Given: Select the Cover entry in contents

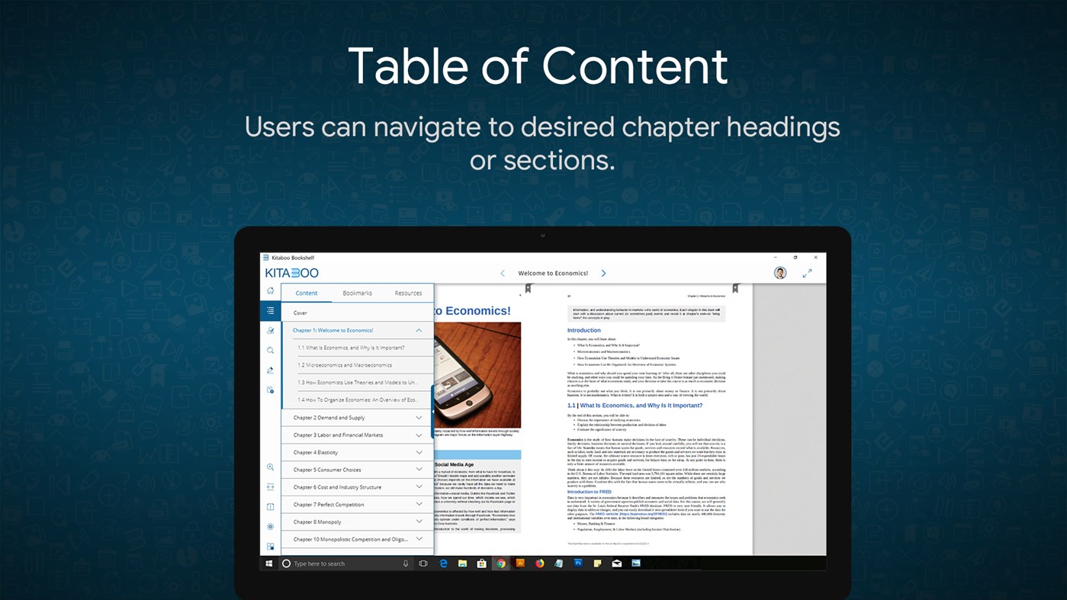Looking at the screenshot, I should [x=300, y=312].
